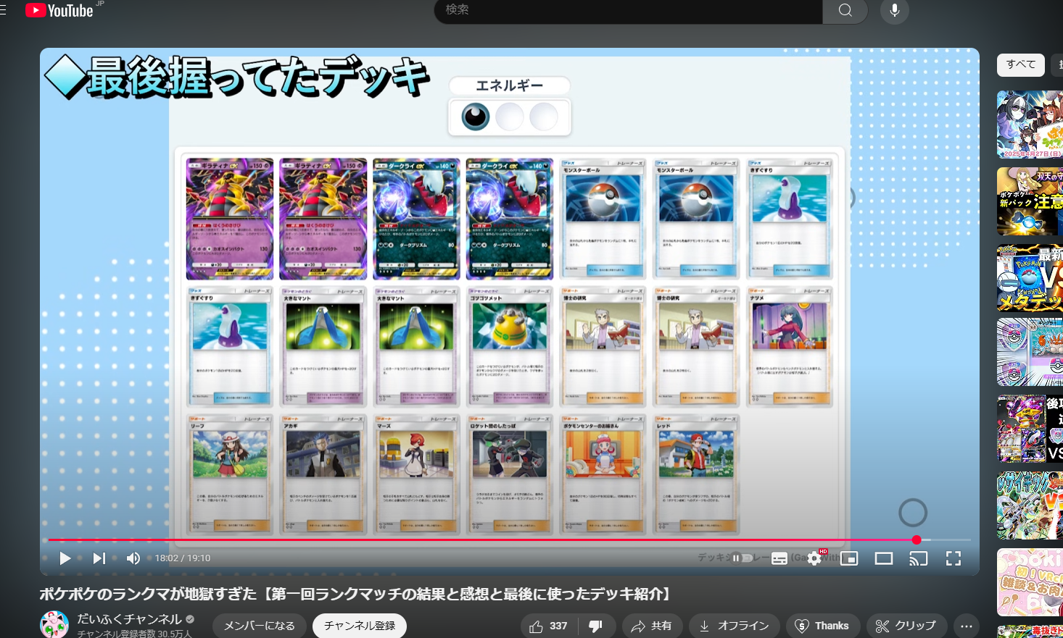1063x638 pixels.
Task: Toggle the autoplay switch
Action: (x=742, y=558)
